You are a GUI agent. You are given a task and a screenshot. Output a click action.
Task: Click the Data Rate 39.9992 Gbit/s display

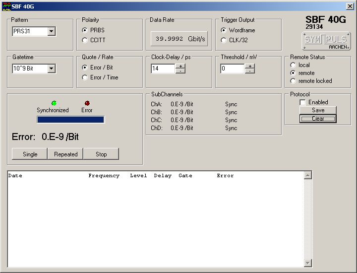pos(179,39)
